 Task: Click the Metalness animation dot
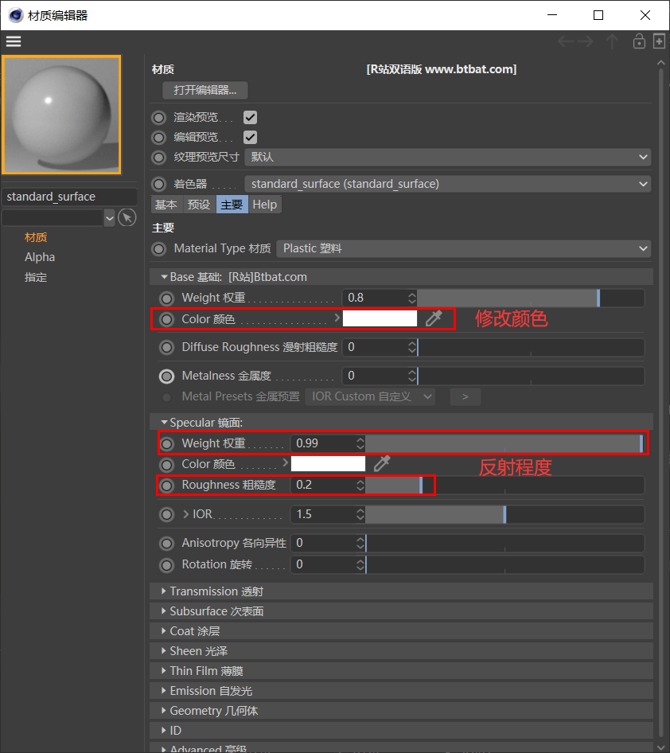166,376
